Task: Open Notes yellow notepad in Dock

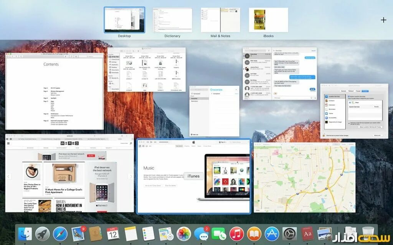Action: (x=130, y=234)
